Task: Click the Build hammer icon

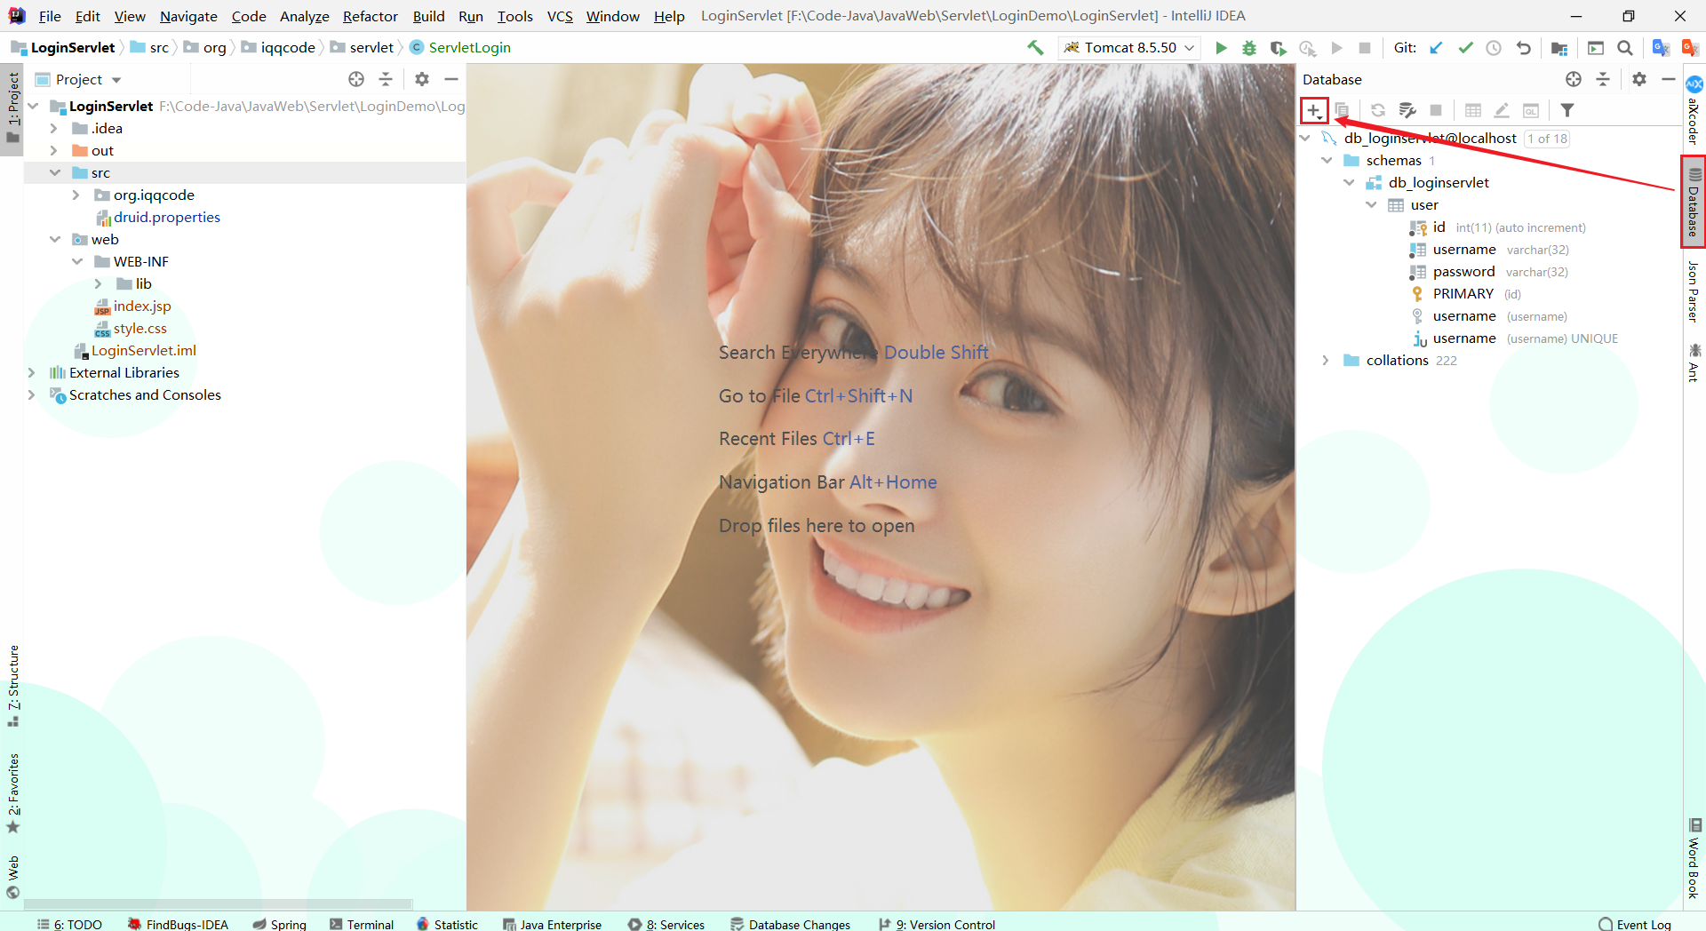Action: (x=1034, y=47)
